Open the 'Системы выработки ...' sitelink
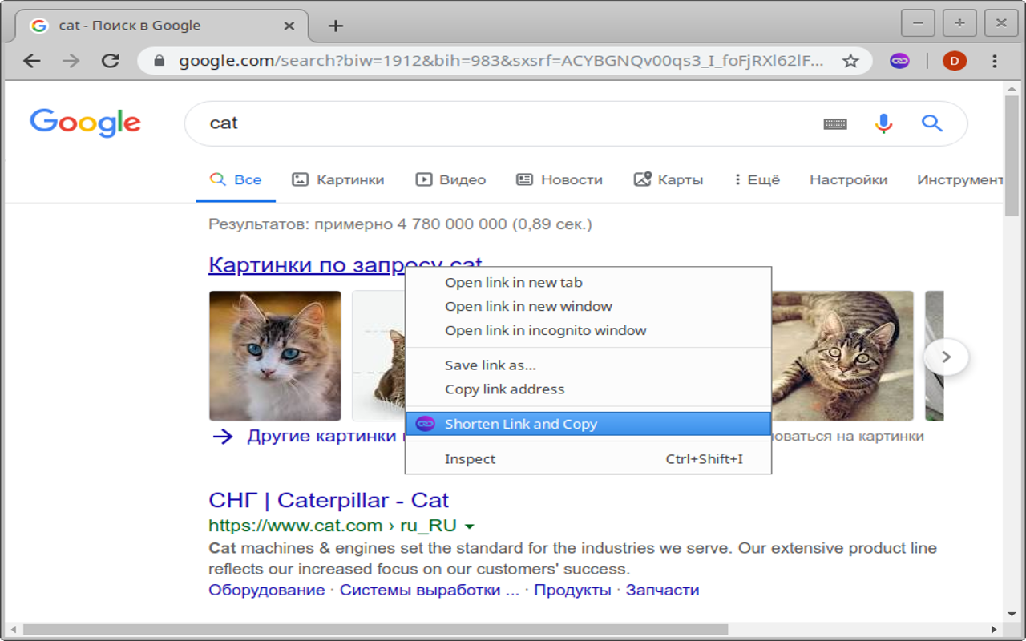1026x641 pixels. click(430, 591)
